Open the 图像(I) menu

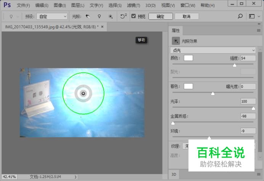pos(60,5)
